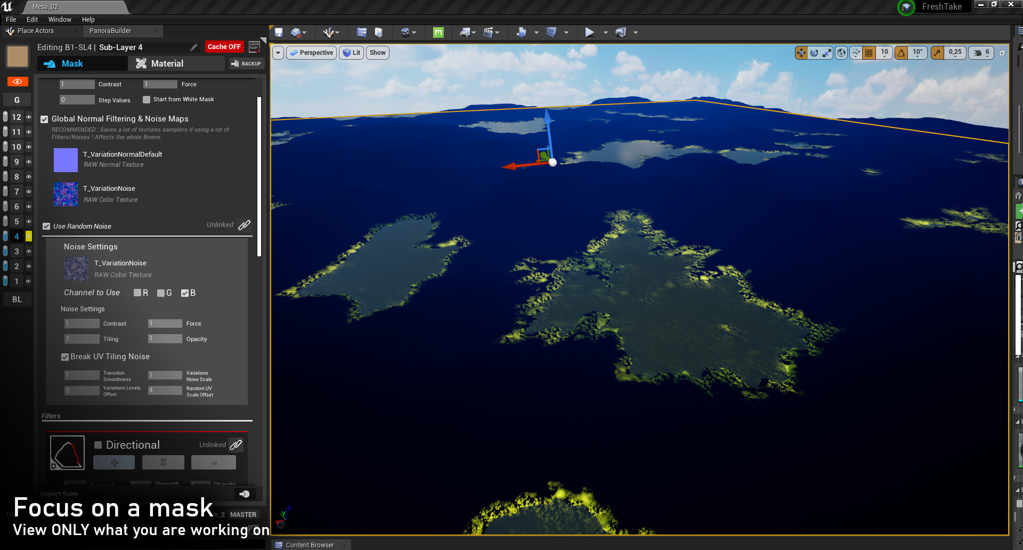Toggle grid snapping in viewport
The width and height of the screenshot is (1023, 550).
tap(869, 53)
